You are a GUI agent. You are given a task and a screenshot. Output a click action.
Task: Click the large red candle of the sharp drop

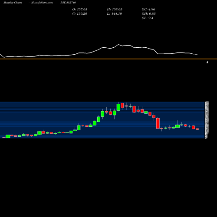(158, 123)
